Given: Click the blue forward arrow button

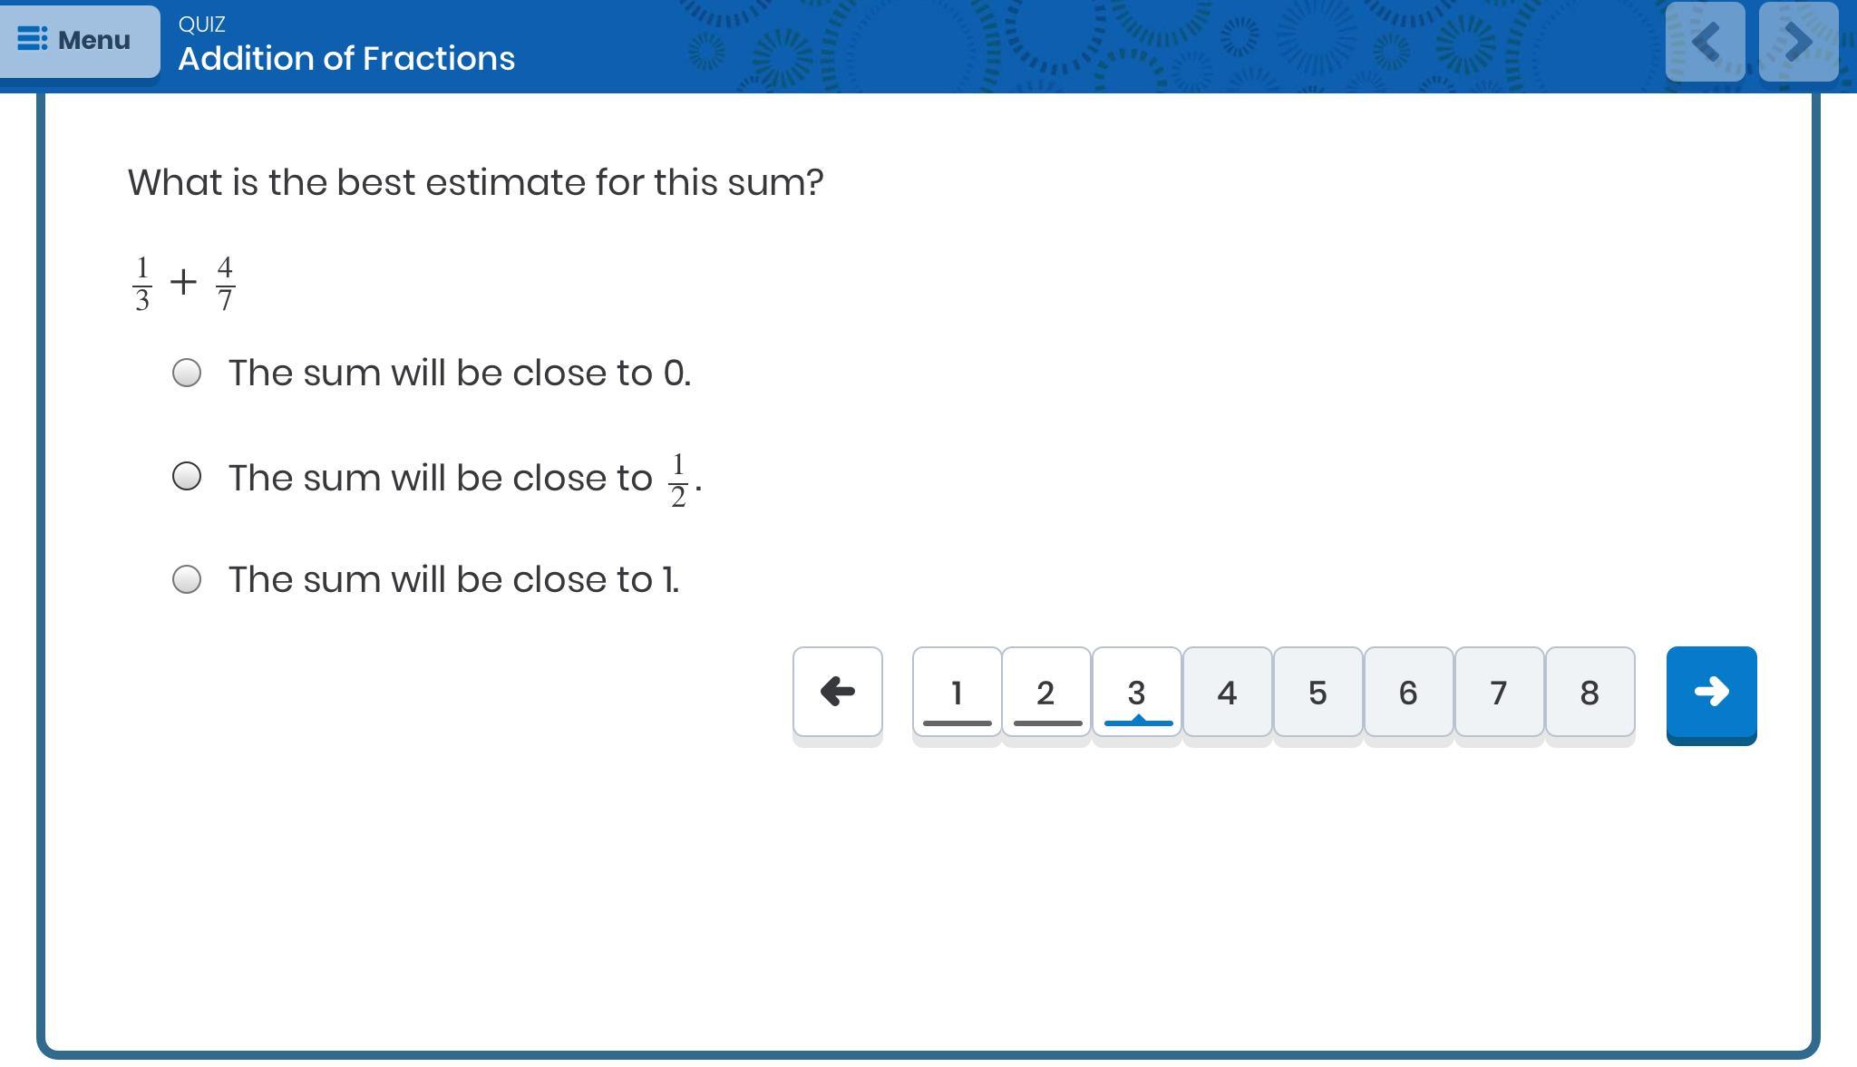Looking at the screenshot, I should [1711, 693].
